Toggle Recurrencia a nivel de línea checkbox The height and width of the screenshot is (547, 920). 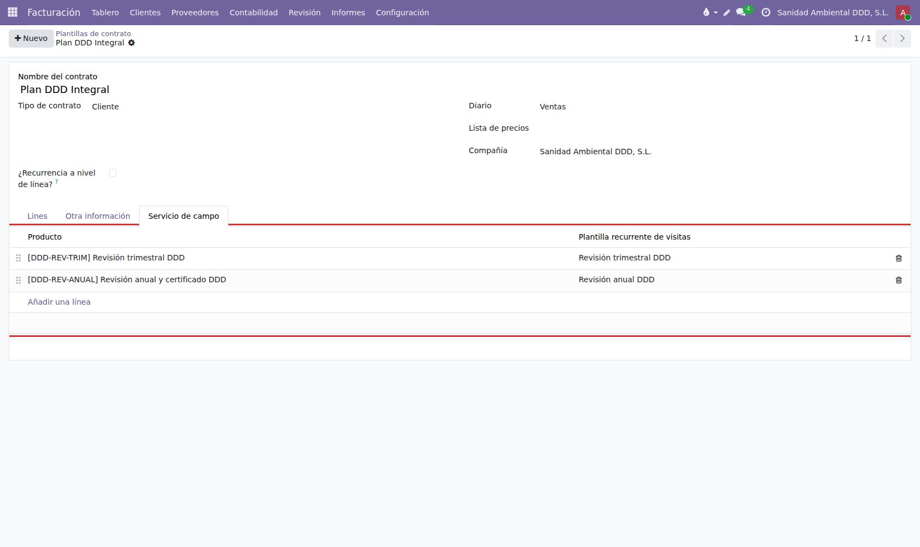(113, 173)
